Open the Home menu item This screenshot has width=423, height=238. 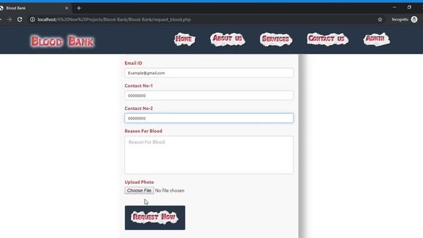coord(184,39)
